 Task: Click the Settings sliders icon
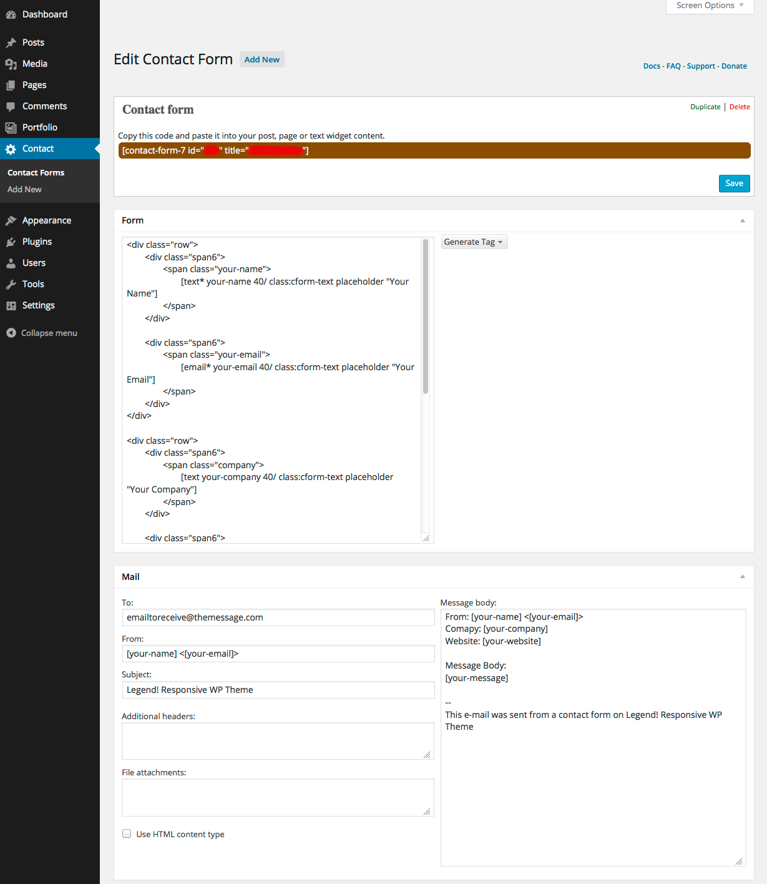(x=11, y=305)
